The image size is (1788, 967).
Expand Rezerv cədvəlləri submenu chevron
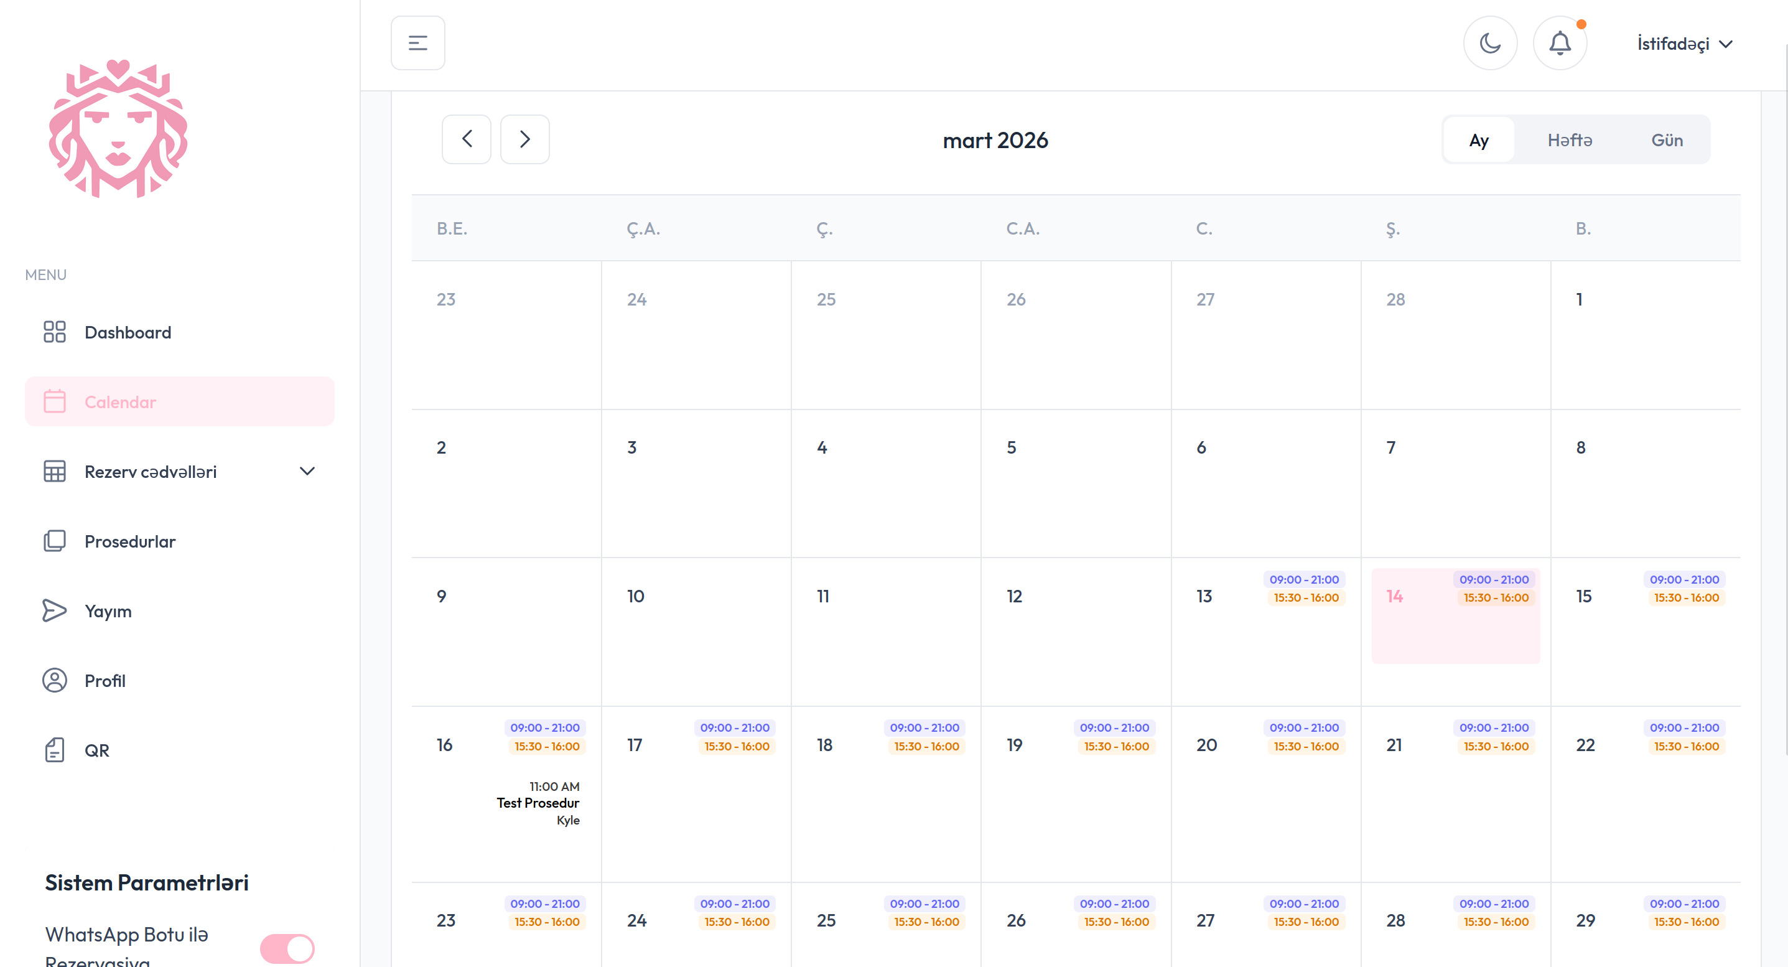307,471
